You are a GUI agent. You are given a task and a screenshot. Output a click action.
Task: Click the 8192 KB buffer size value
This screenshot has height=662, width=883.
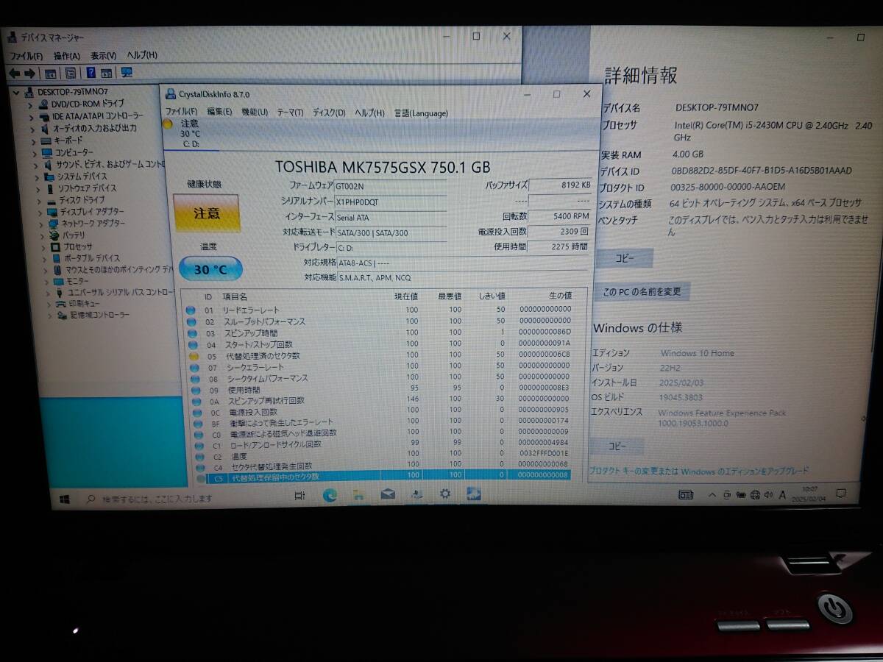560,185
